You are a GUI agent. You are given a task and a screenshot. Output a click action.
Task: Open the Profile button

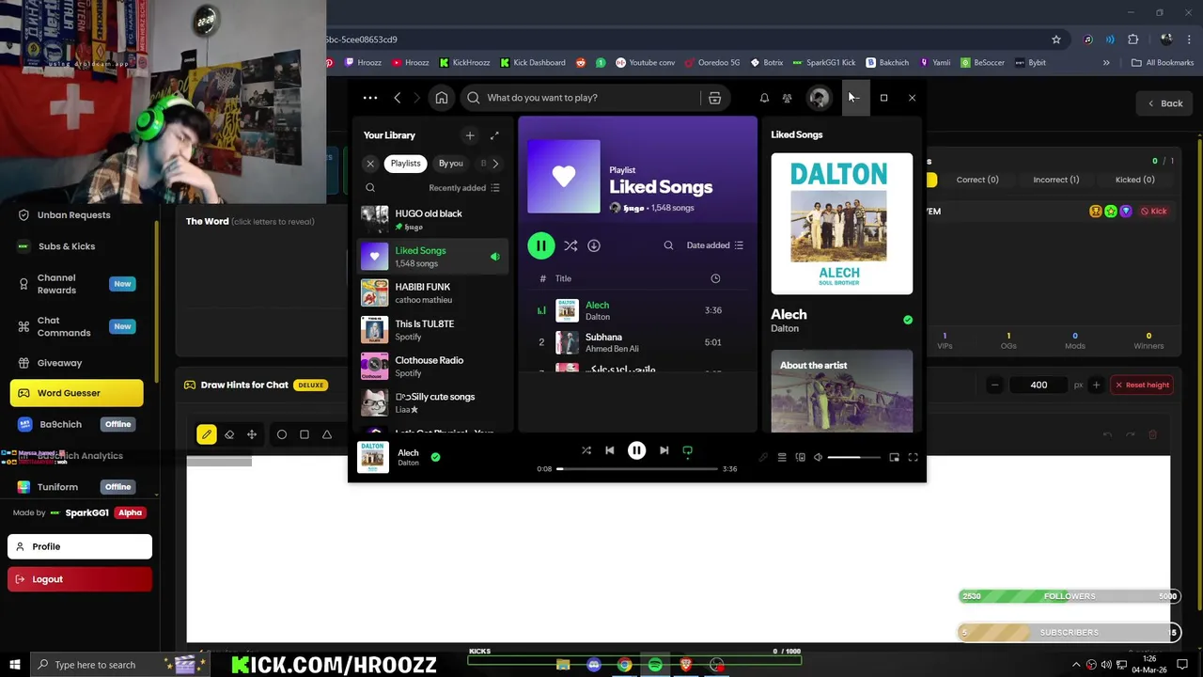pyautogui.click(x=80, y=546)
